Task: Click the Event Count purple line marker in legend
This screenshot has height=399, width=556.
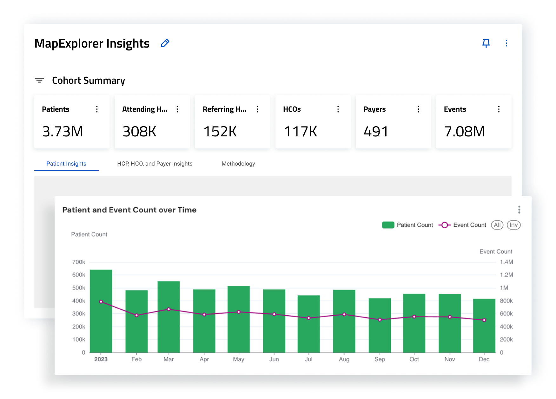Action: coord(445,225)
